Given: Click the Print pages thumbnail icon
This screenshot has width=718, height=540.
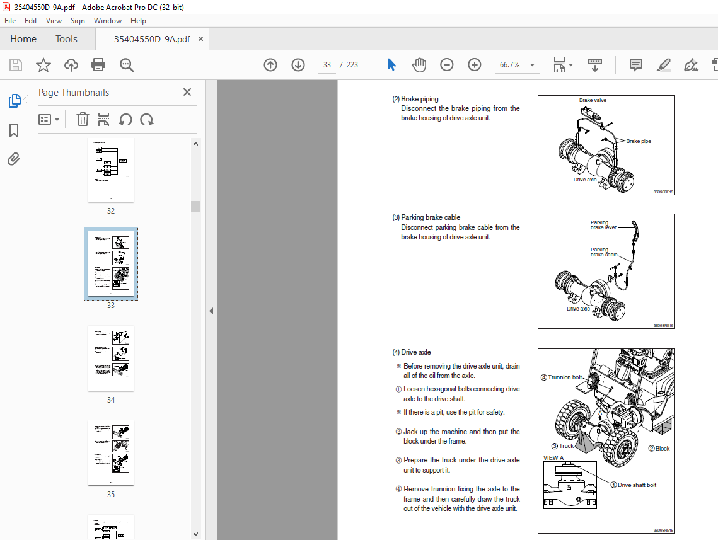Looking at the screenshot, I should tap(103, 120).
